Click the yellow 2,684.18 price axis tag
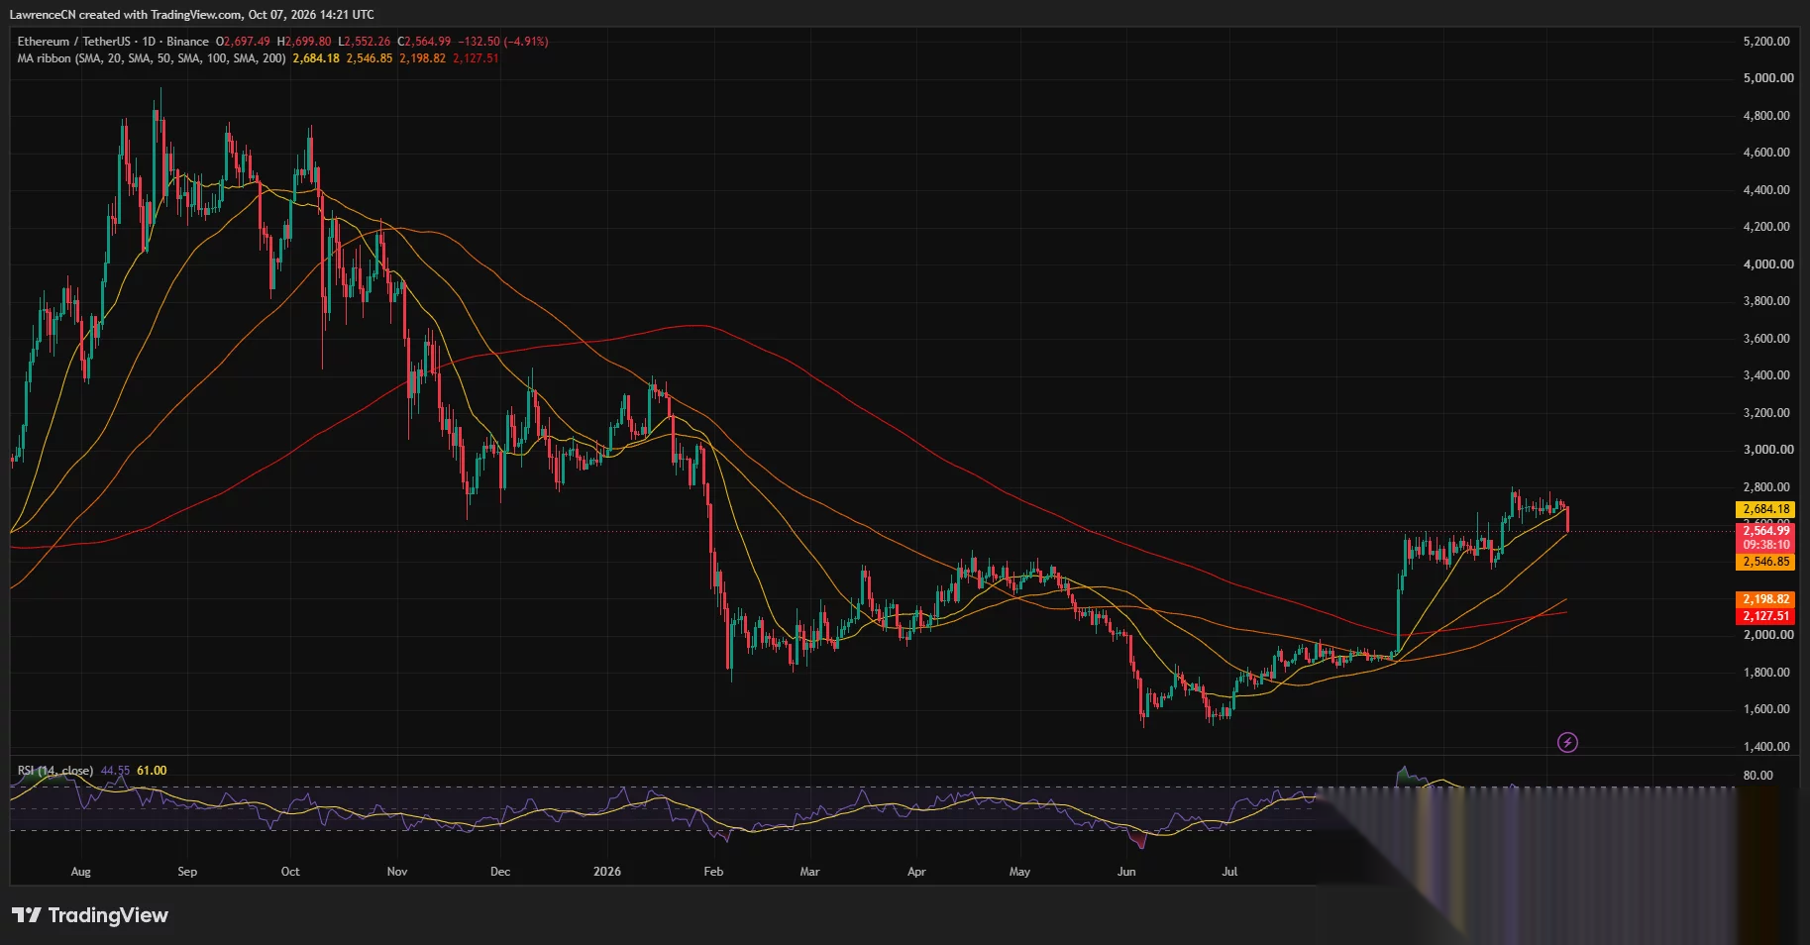 (1766, 509)
